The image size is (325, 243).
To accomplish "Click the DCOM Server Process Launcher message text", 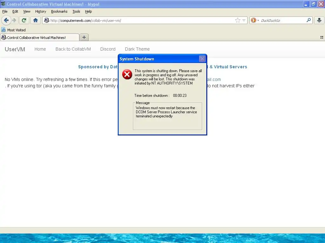I will coord(166,112).
